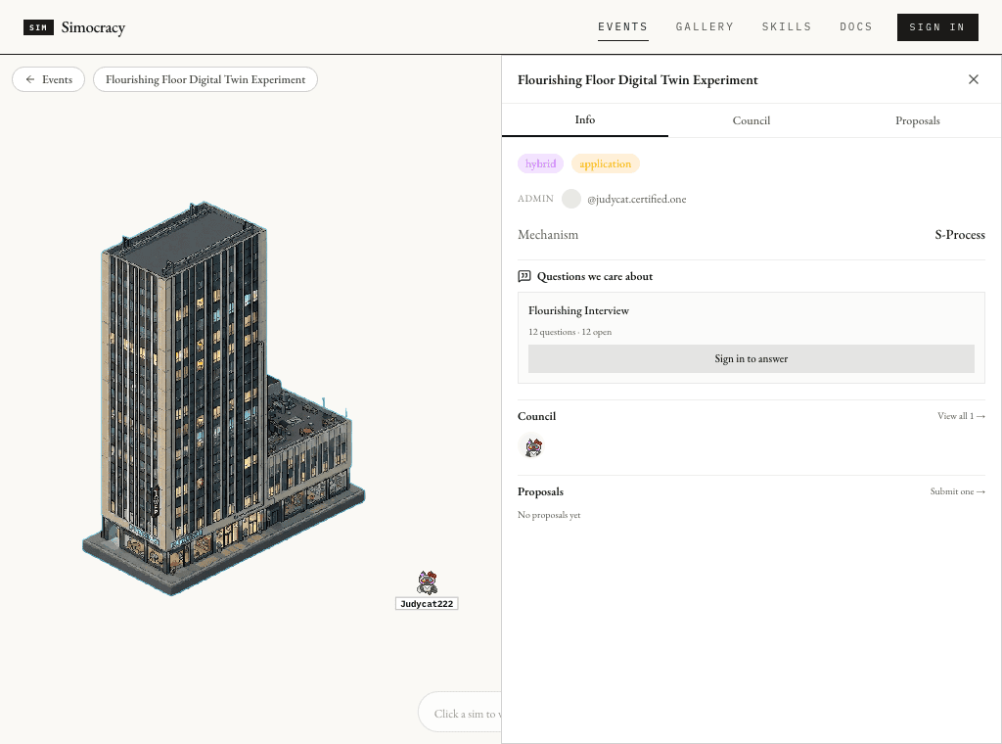Follow the View all 1 council link
The image size is (1002, 744).
[x=961, y=416]
